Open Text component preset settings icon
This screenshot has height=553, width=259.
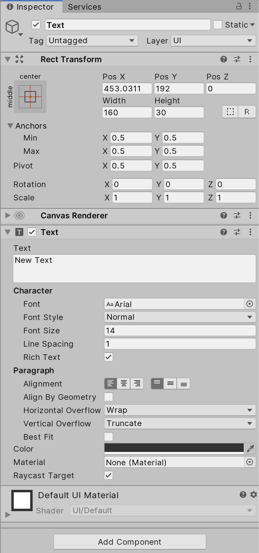(237, 232)
